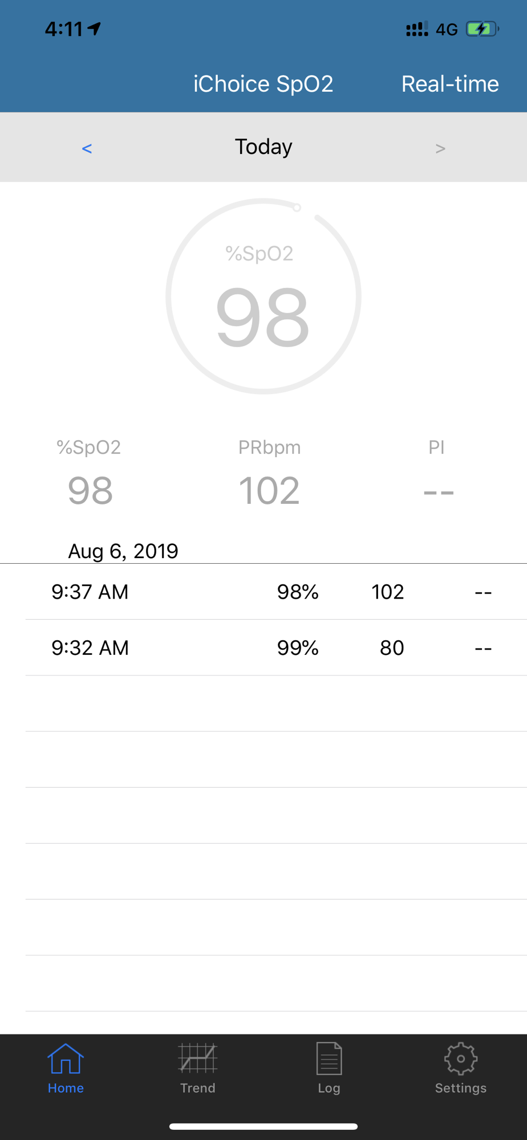The image size is (527, 1140).
Task: Tap the PI dashes value
Action: tap(439, 492)
